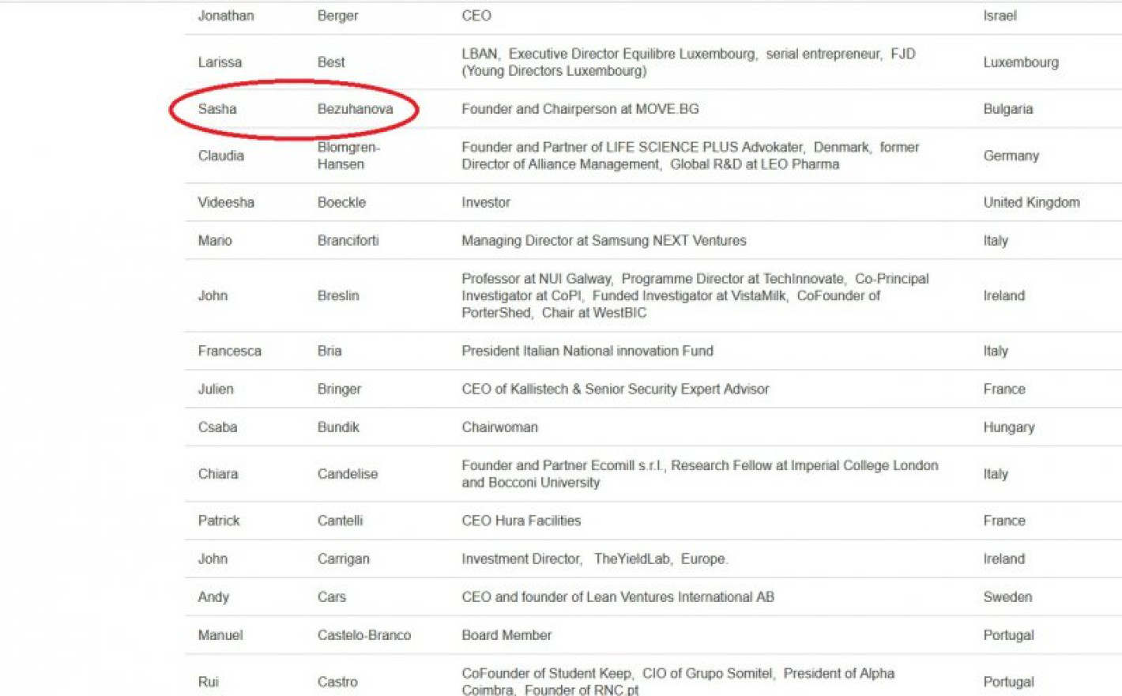This screenshot has height=696, width=1122.
Task: Click surname Blomgren-Hansen
Action: pyautogui.click(x=348, y=156)
